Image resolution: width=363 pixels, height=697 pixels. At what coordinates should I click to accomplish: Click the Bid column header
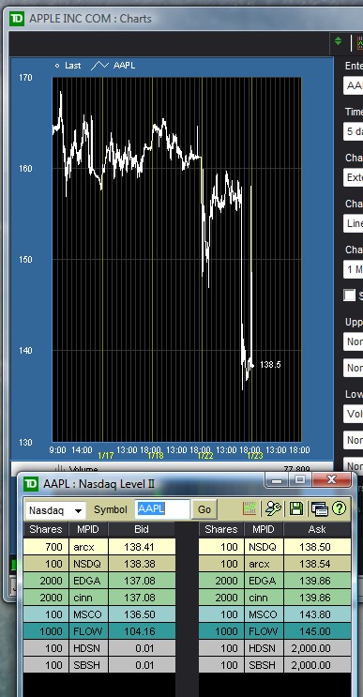pos(142,529)
